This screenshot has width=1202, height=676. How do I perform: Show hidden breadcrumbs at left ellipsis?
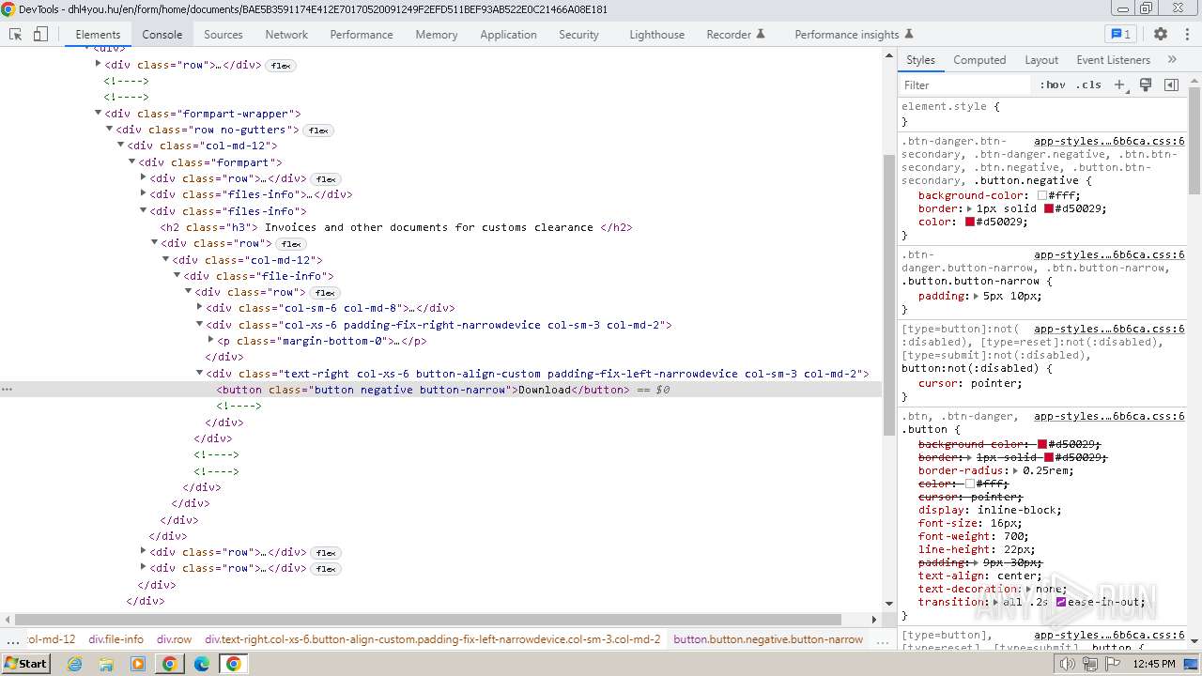pos(12,639)
